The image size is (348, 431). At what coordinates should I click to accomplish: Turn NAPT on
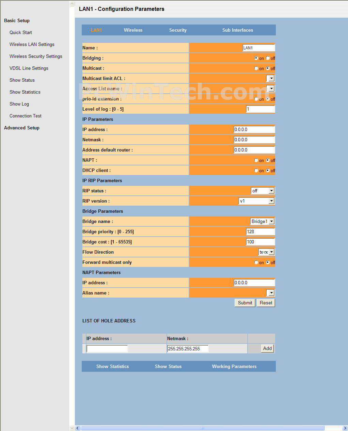256,160
